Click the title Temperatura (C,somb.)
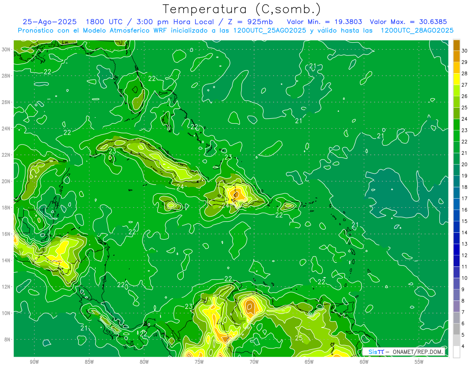This screenshot has width=475, height=367. click(x=242, y=9)
